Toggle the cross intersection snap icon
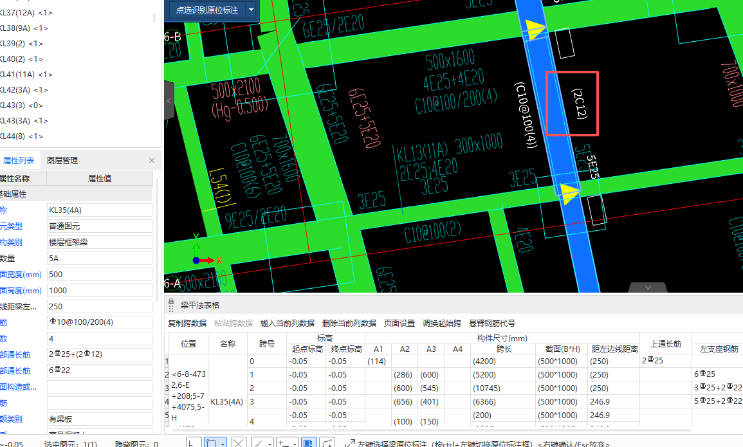 pyautogui.click(x=239, y=443)
